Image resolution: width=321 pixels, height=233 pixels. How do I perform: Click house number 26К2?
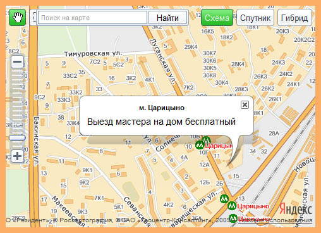pyautogui.click(x=268, y=89)
